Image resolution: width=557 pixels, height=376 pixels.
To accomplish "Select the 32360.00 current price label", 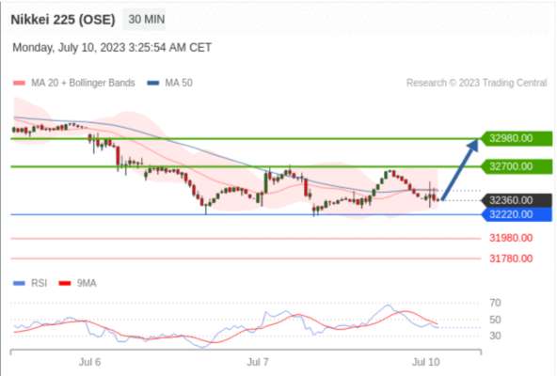I will coord(517,200).
